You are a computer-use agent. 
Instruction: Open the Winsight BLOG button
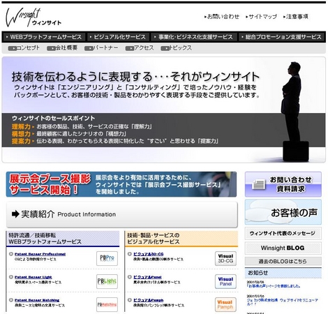pos(283,248)
